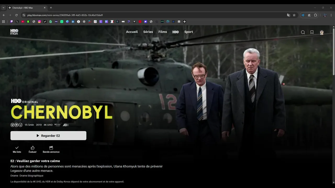Click the Drame genre link
The height and width of the screenshot is (188, 335).
[x=14, y=175]
